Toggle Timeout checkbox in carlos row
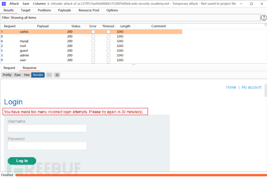Screen dimensions: 267x178 (108, 32)
